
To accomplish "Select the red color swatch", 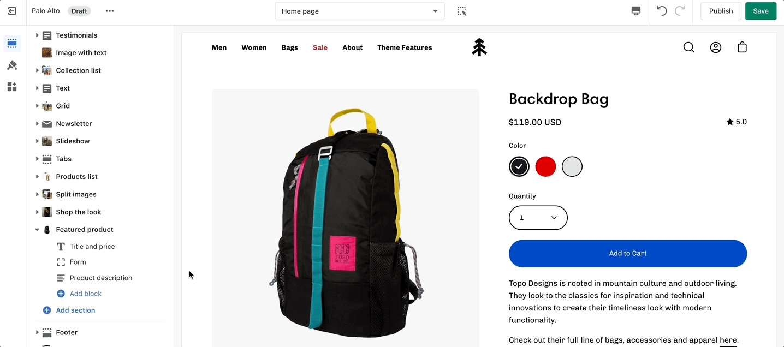I will [545, 166].
